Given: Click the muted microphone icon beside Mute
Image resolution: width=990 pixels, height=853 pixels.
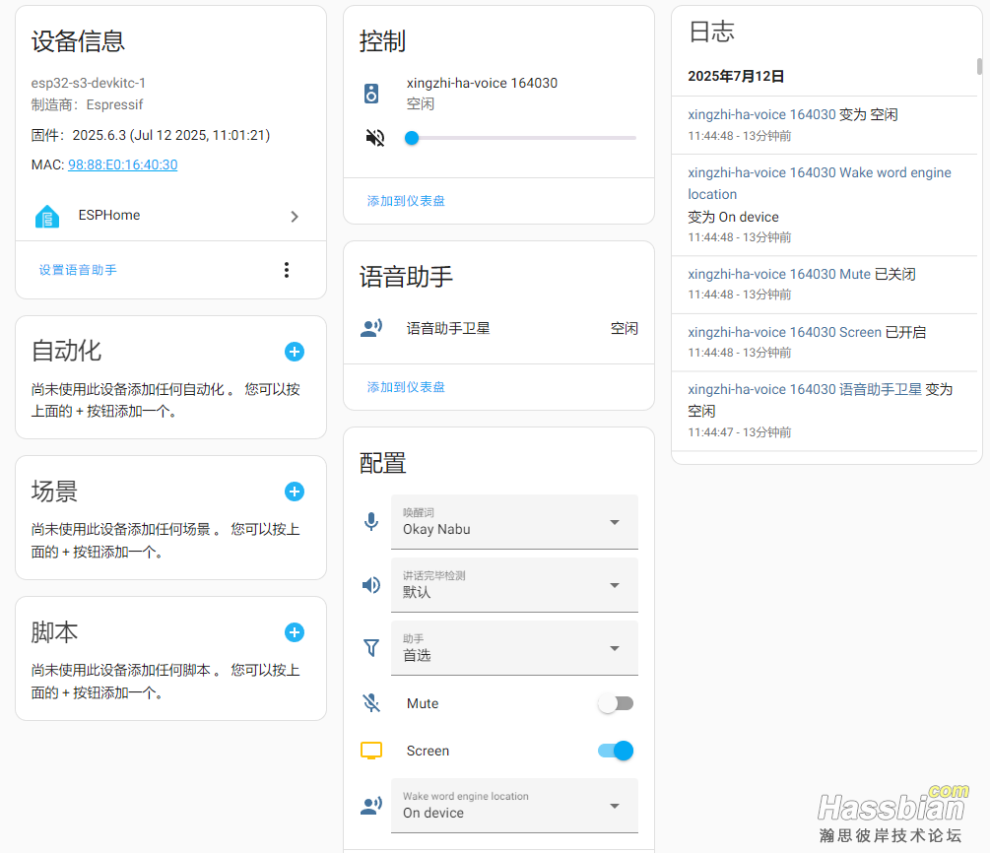Looking at the screenshot, I should pos(371,703).
